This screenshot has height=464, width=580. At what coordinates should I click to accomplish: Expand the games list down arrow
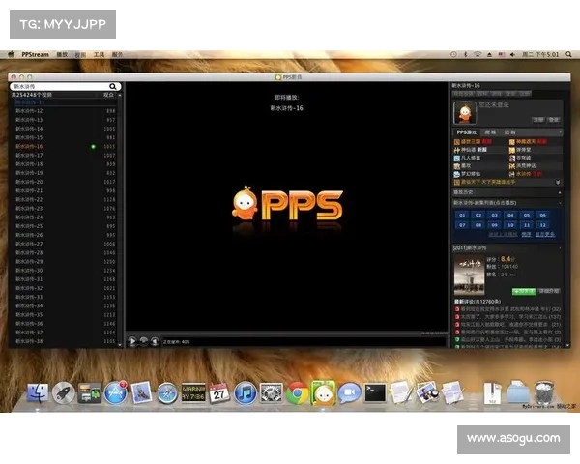(x=558, y=182)
